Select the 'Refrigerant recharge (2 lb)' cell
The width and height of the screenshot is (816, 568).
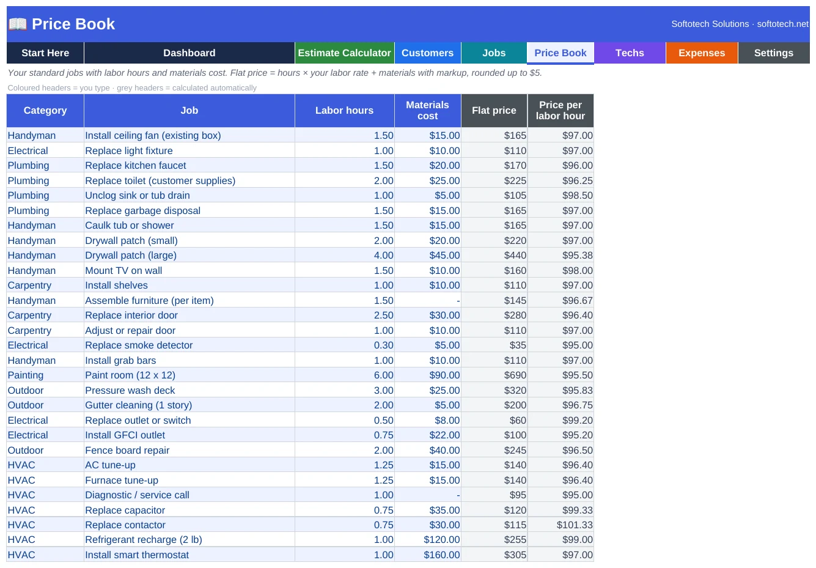click(189, 540)
